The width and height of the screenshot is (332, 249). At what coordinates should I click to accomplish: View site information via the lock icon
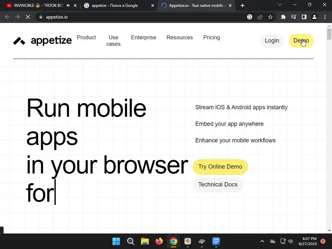41,17
